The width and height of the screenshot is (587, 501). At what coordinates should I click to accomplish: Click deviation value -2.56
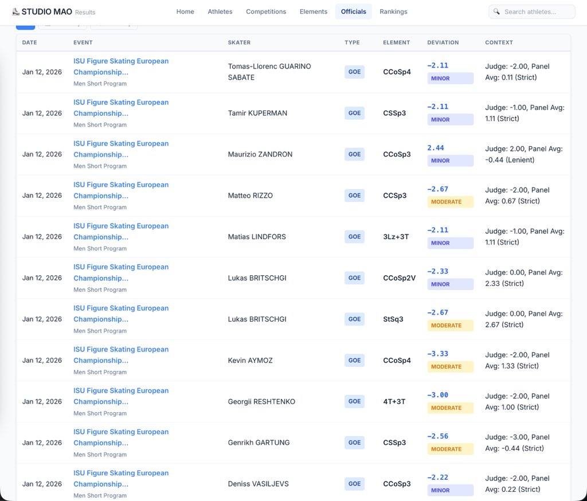pyautogui.click(x=437, y=436)
